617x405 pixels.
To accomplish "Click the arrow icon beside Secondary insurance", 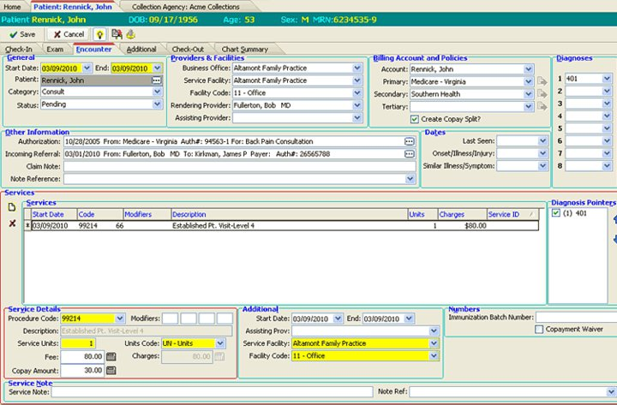I will pyautogui.click(x=542, y=94).
